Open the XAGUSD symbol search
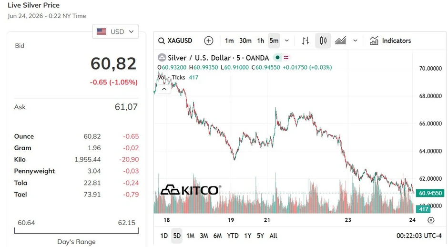 (x=175, y=41)
